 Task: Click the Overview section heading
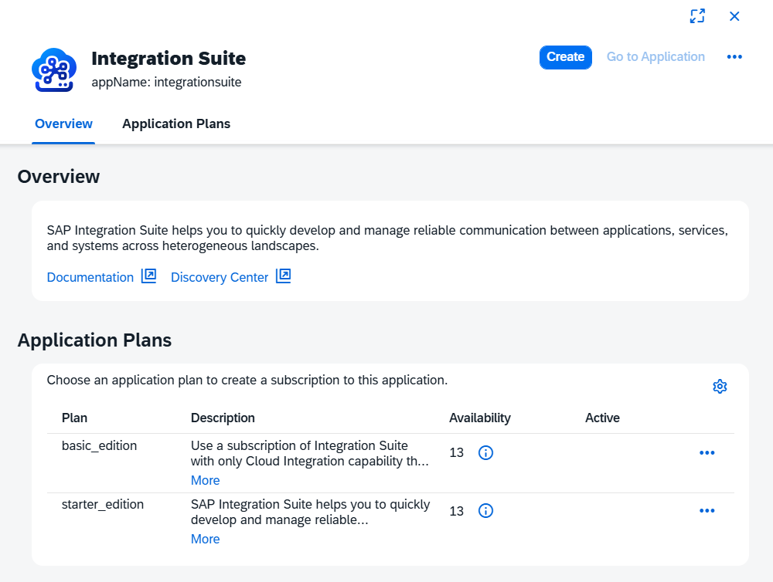click(x=59, y=177)
